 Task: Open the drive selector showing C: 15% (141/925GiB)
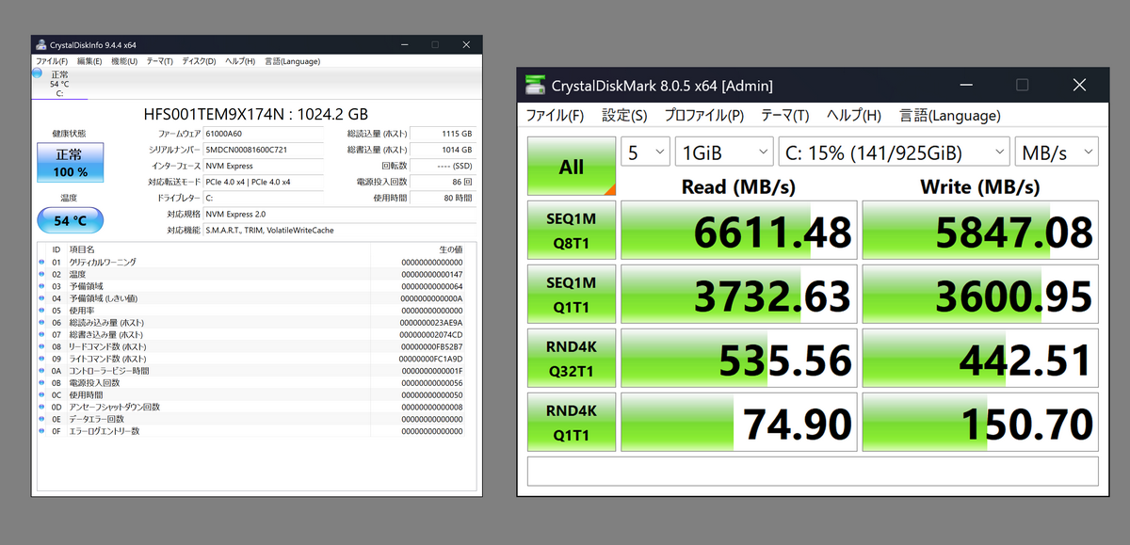(x=894, y=152)
